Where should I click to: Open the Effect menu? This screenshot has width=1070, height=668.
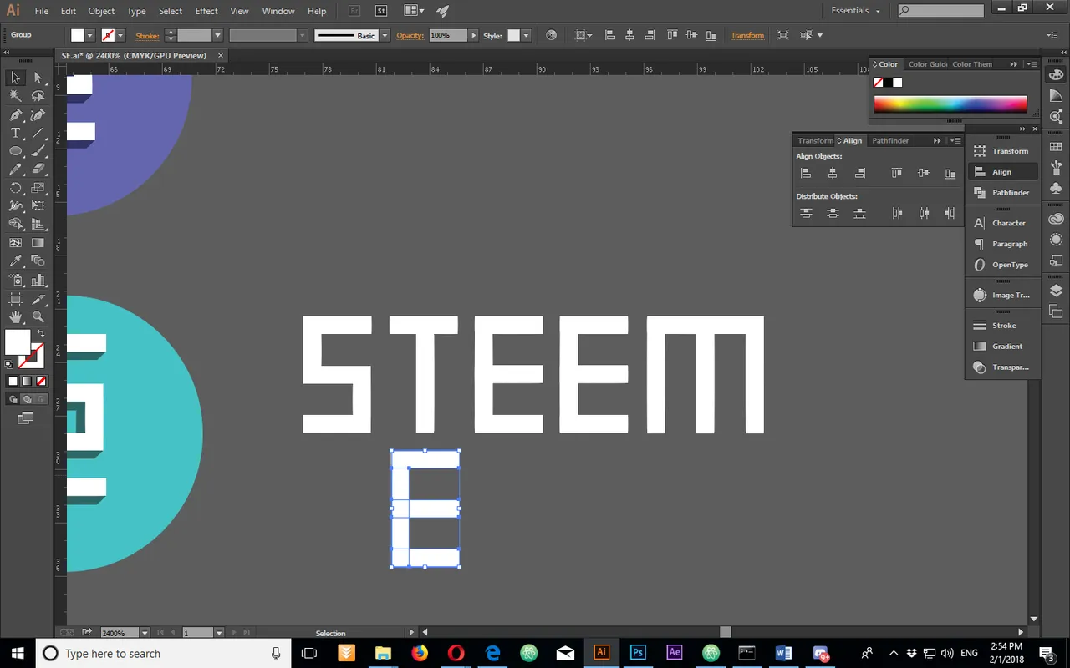coord(206,11)
